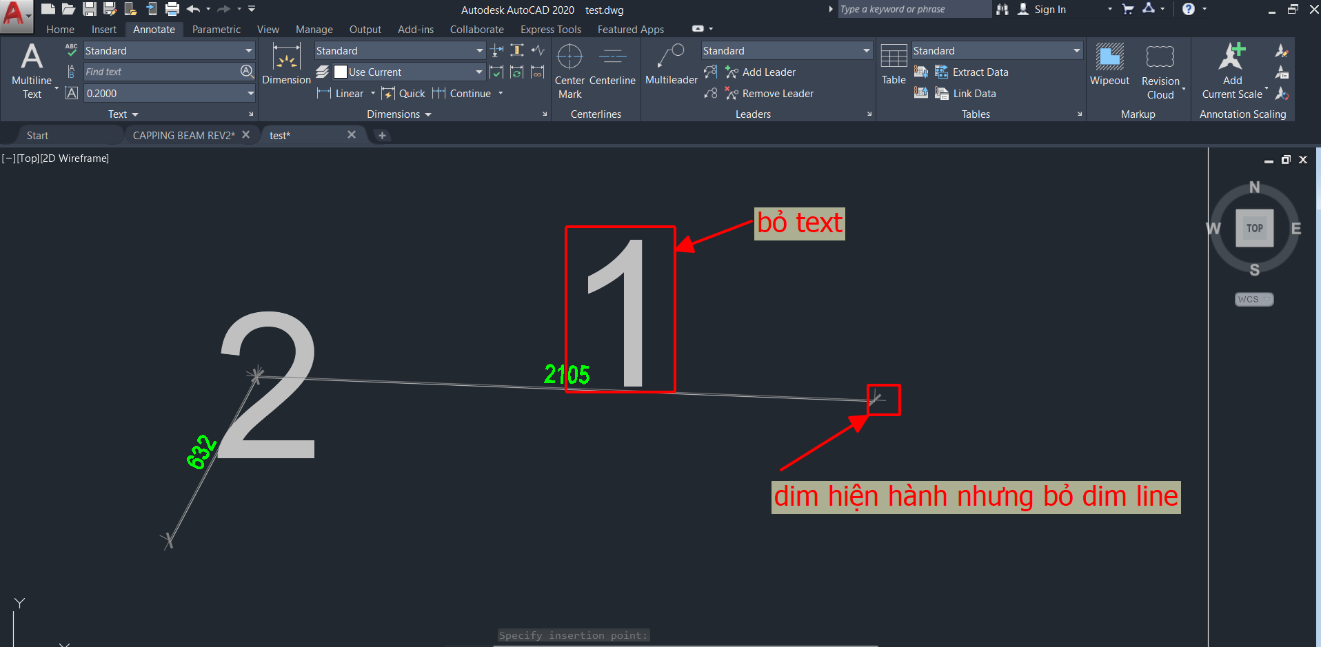The height and width of the screenshot is (647, 1321).
Task: Open the text style Standard dropdown
Action: (x=249, y=51)
